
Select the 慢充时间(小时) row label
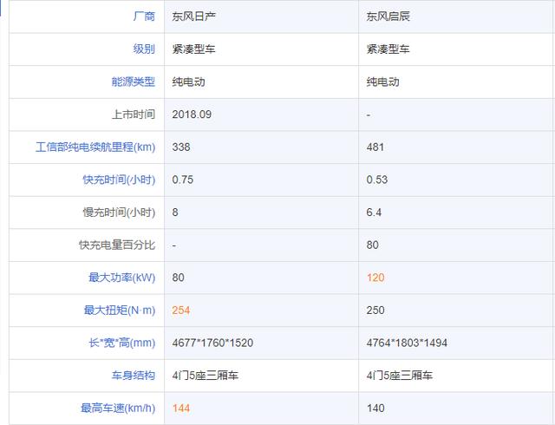coord(119,212)
